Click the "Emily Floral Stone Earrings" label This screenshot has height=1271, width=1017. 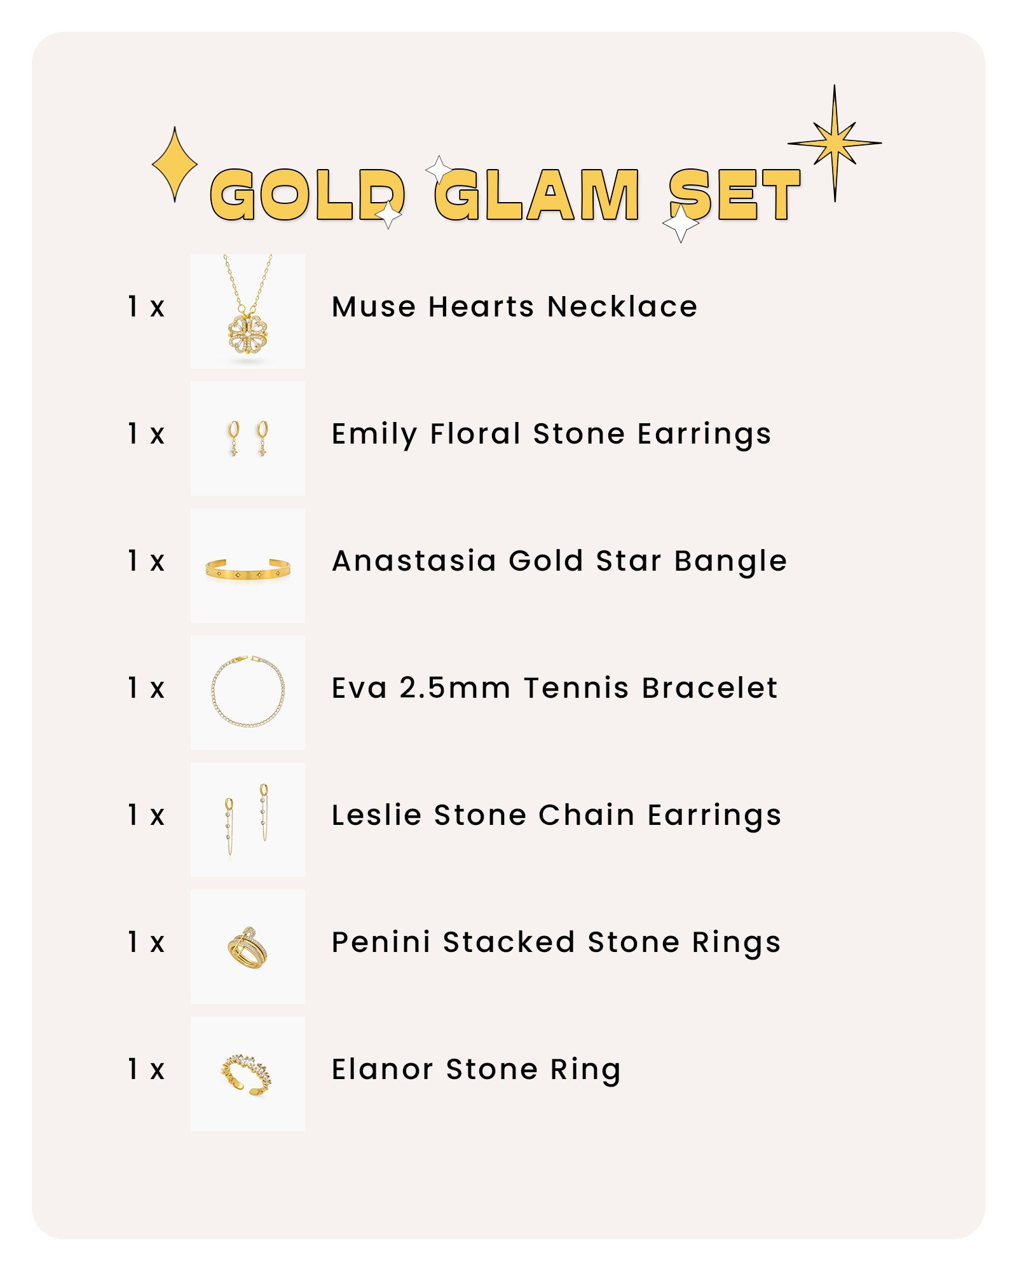tap(551, 434)
